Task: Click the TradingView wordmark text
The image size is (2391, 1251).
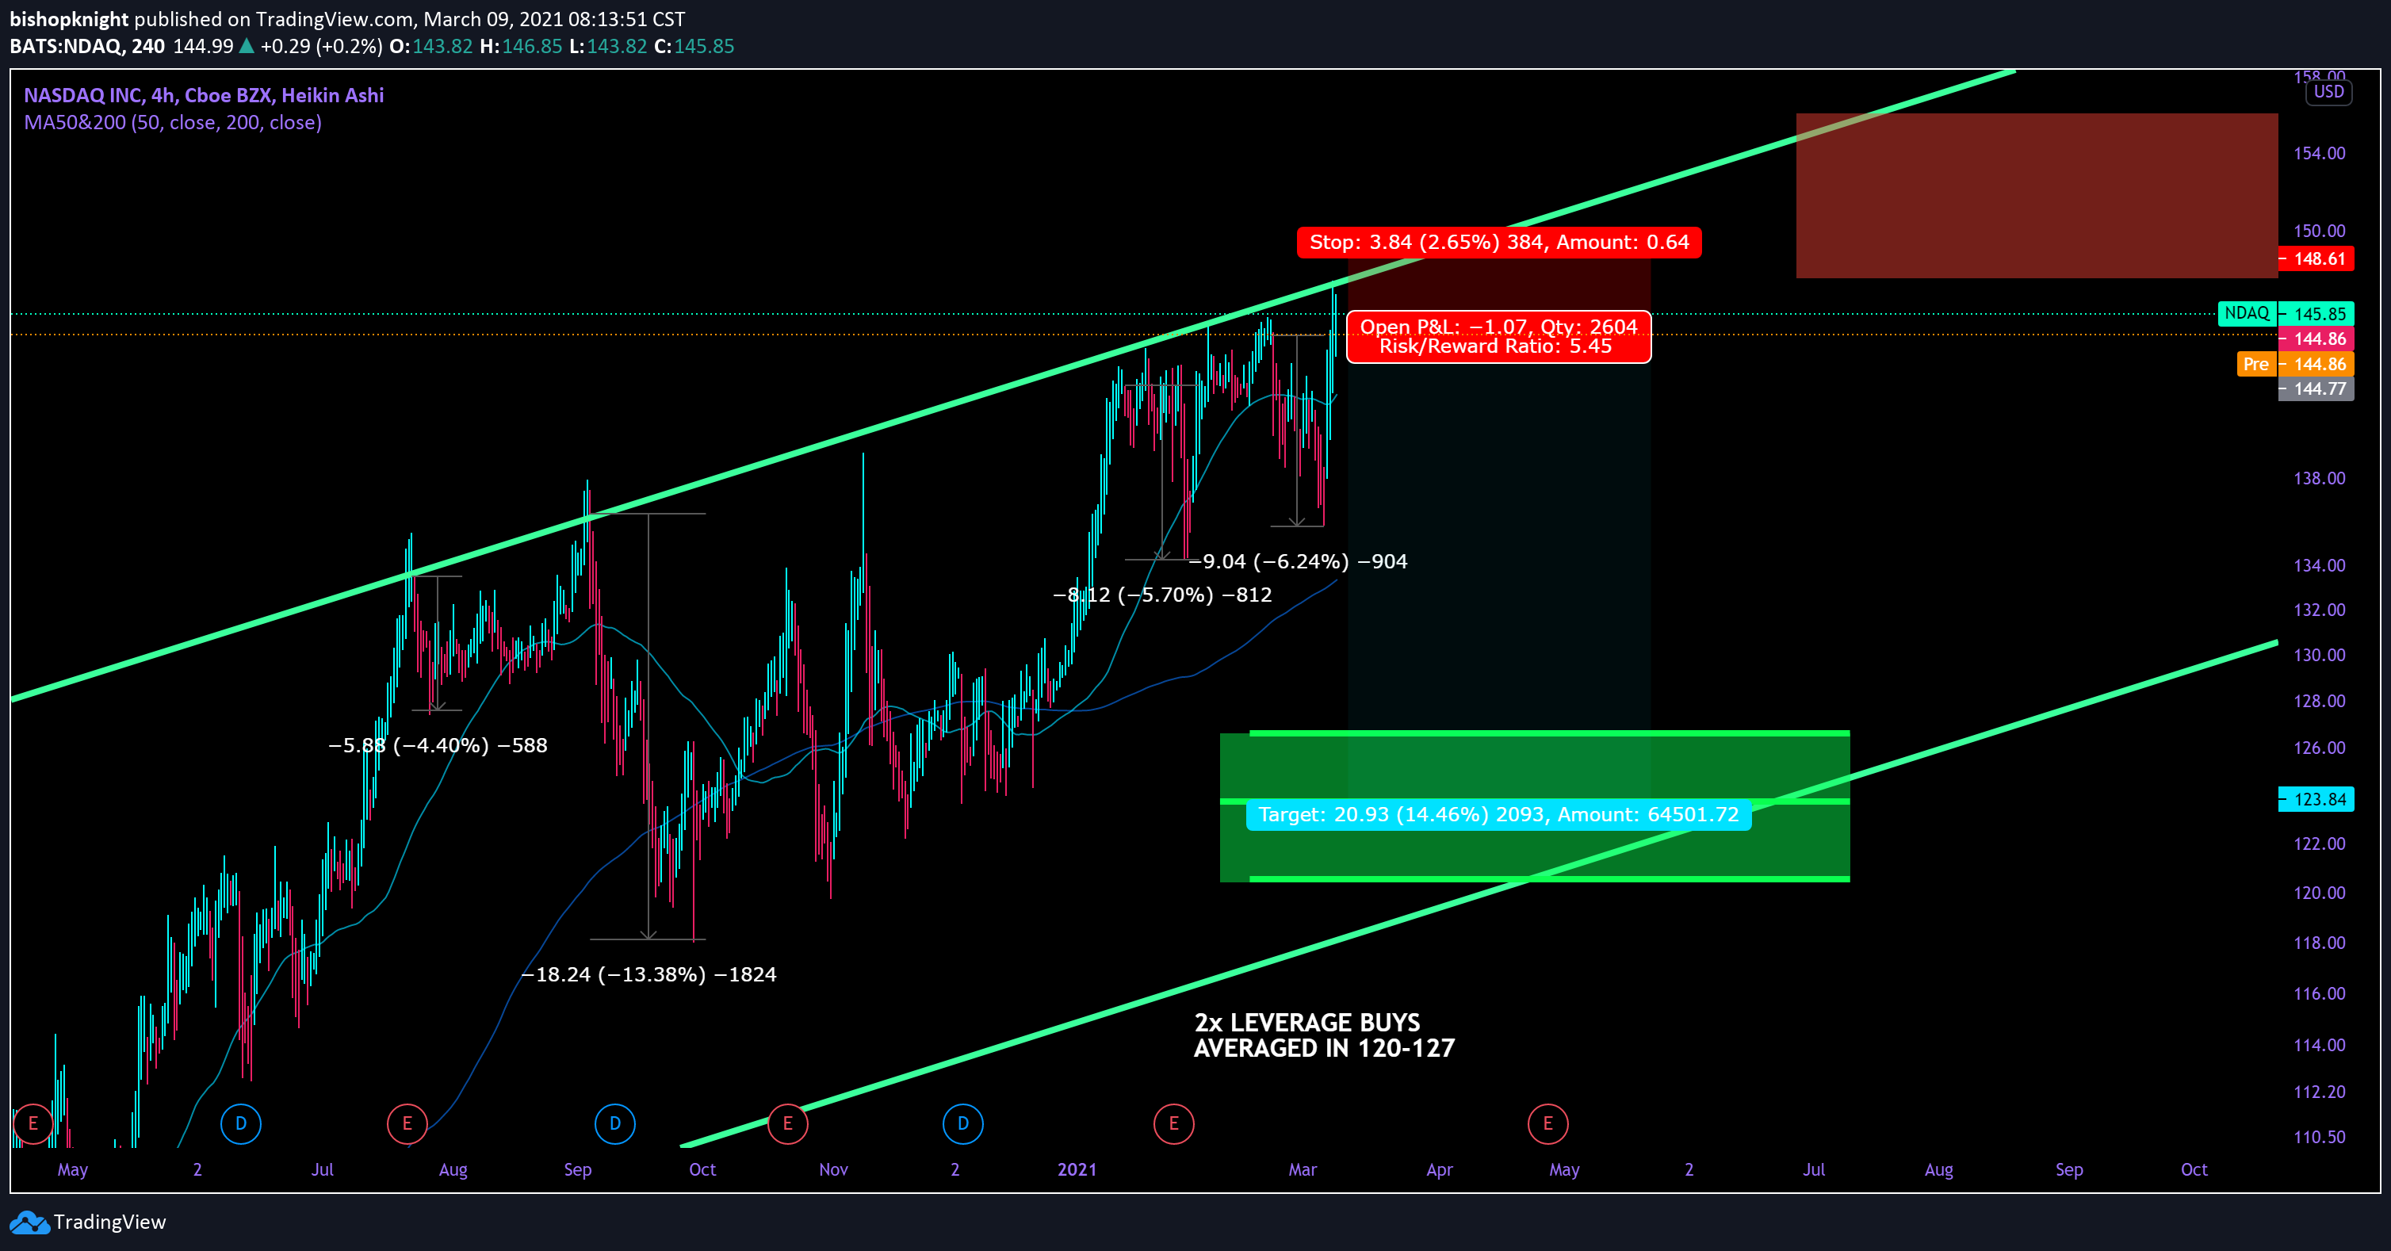Action: pos(109,1222)
